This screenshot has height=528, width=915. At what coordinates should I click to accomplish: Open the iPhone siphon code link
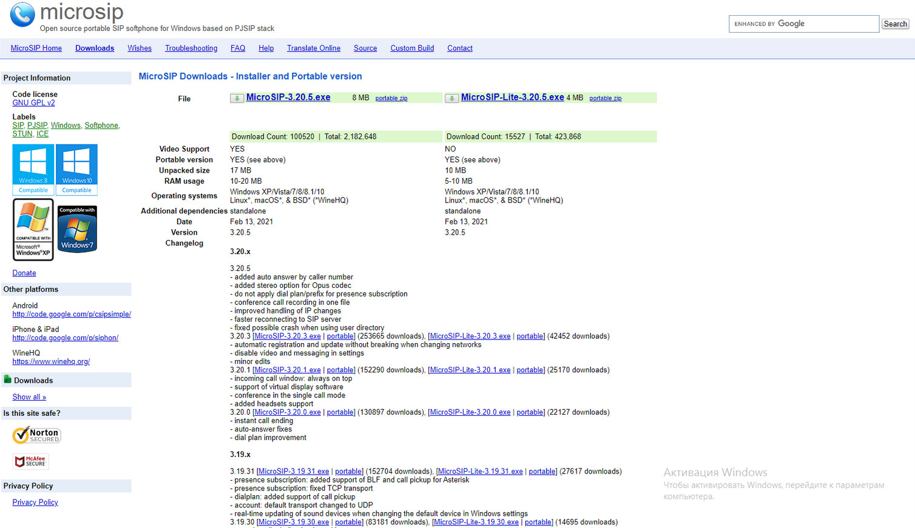[66, 338]
